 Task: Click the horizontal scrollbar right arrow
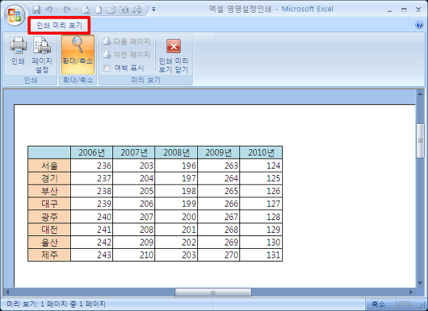pos(411,292)
